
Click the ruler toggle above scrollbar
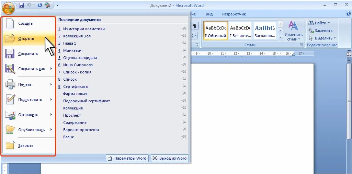[x=349, y=54]
